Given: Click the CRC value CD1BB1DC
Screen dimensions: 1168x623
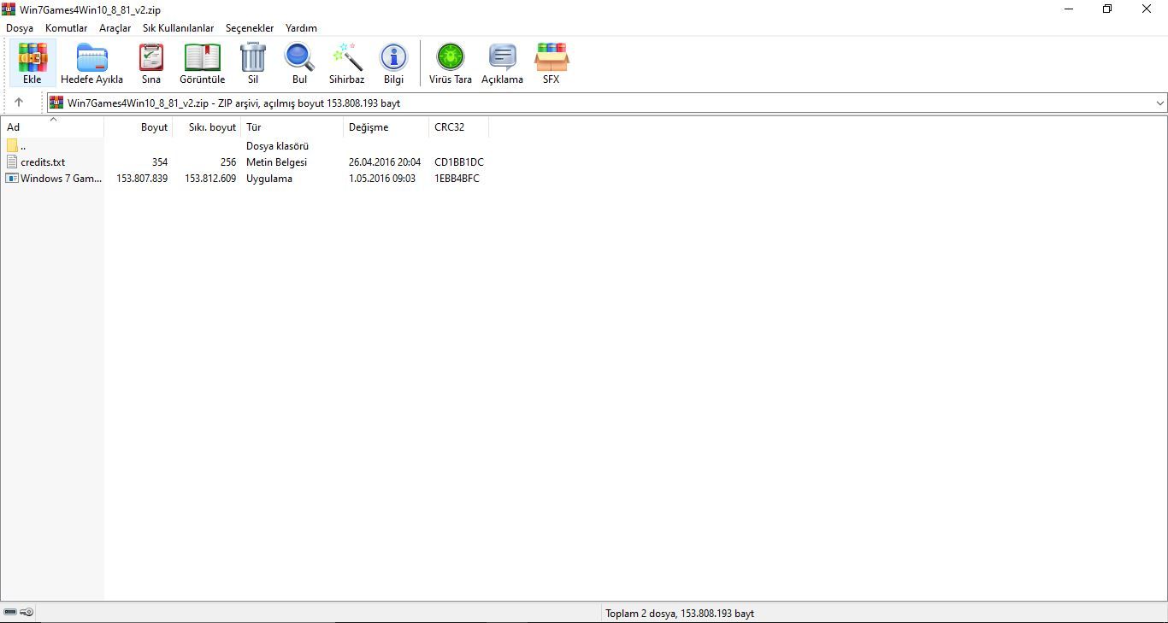Looking at the screenshot, I should point(459,162).
